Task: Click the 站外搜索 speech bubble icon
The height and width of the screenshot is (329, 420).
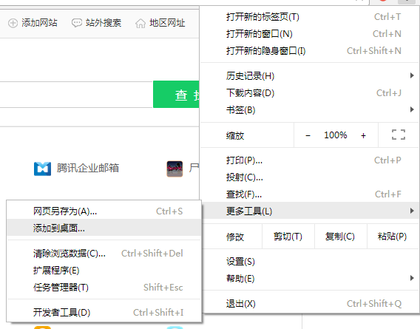Action: [x=77, y=23]
